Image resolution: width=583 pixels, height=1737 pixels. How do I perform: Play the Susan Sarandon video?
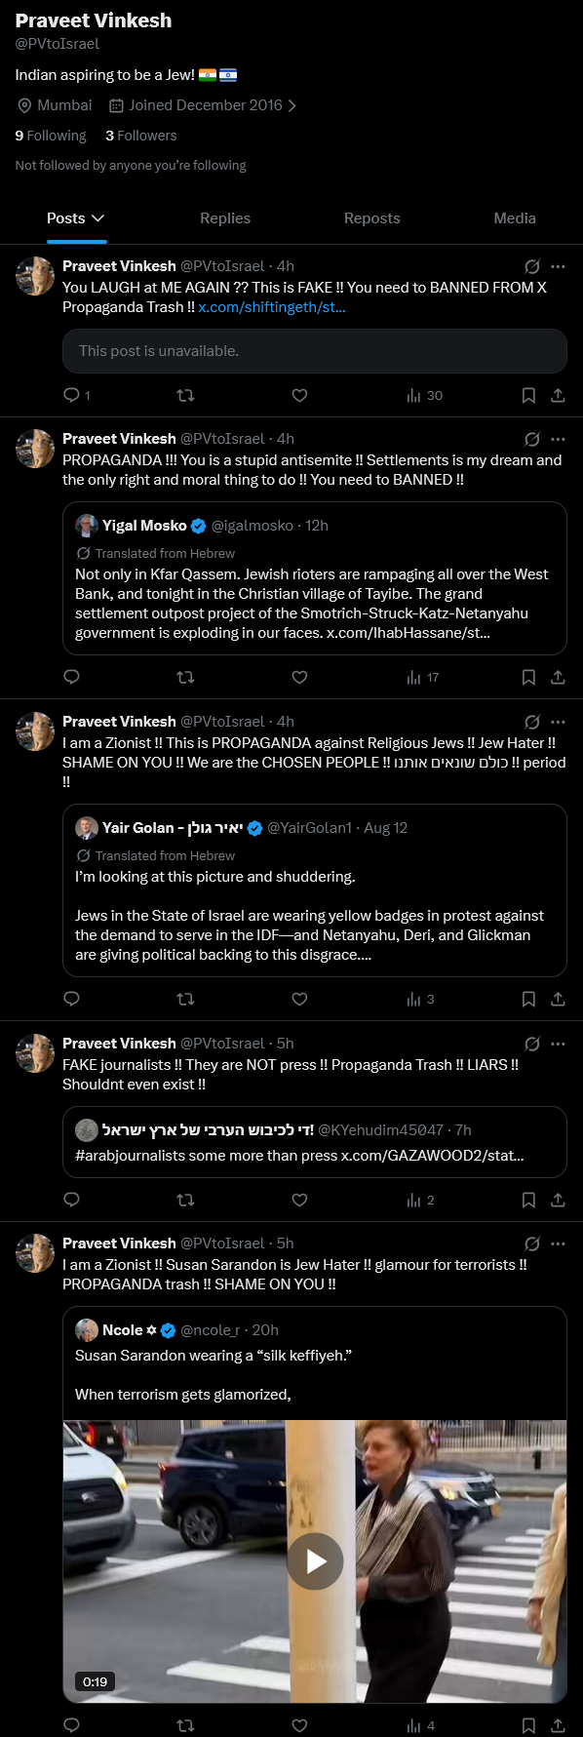click(x=315, y=1561)
